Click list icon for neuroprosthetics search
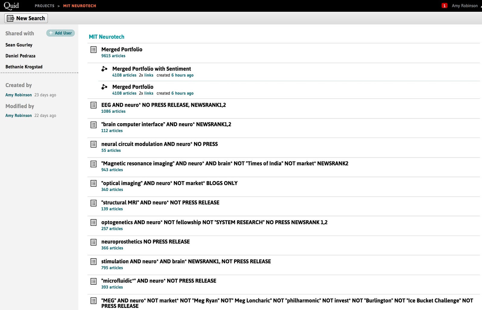482x310 pixels. (94, 242)
